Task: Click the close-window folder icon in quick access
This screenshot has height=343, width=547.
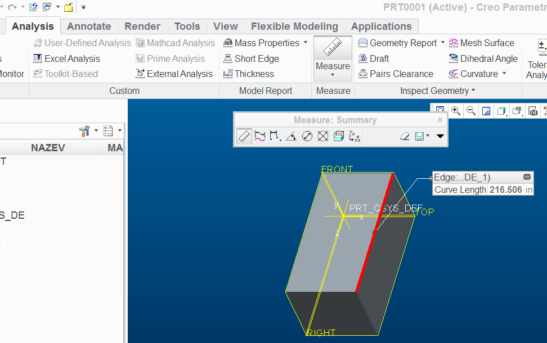Action: tap(69, 7)
